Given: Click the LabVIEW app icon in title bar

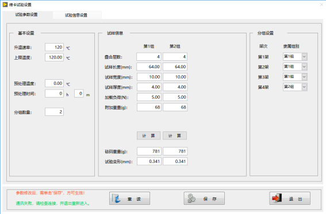Looking at the screenshot, I should pyautogui.click(x=5, y=5).
